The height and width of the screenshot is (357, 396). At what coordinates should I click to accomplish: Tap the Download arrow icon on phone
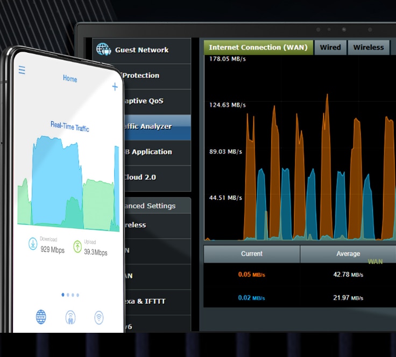point(33,244)
